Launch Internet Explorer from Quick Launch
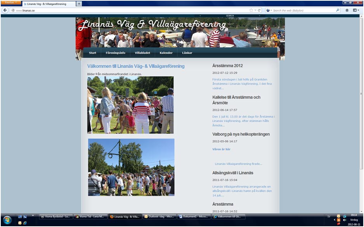The image size is (364, 227). coord(25,223)
